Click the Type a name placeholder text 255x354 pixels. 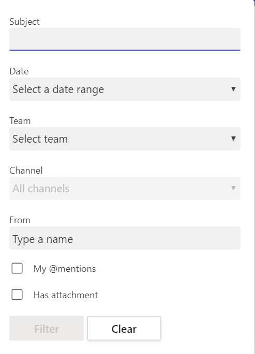pyautogui.click(x=43, y=239)
